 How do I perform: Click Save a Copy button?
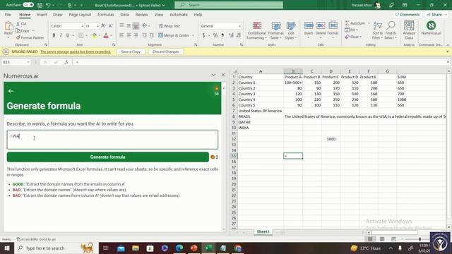(x=131, y=52)
